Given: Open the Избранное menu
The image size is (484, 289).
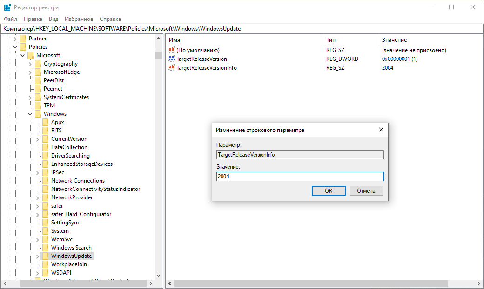Looking at the screenshot, I should [x=79, y=19].
